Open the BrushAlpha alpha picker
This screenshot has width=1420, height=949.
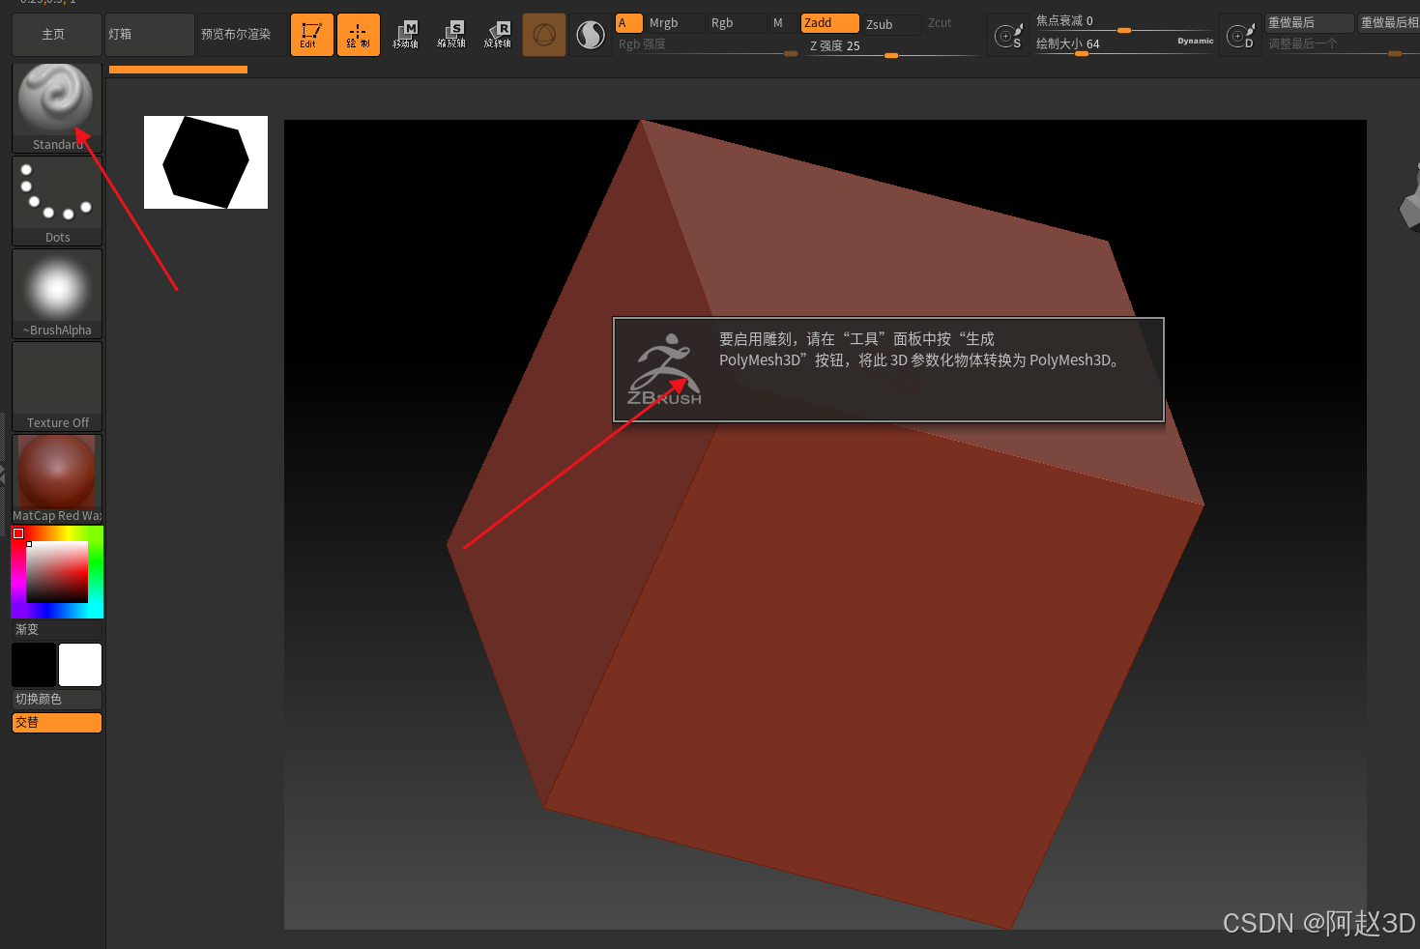[57, 294]
